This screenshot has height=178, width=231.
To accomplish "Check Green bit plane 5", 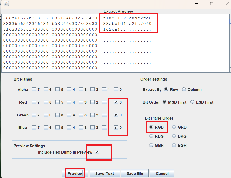I will (57, 115).
